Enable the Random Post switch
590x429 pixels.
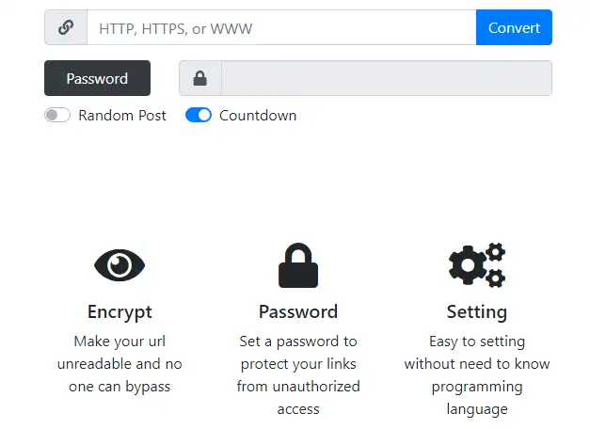(x=57, y=116)
